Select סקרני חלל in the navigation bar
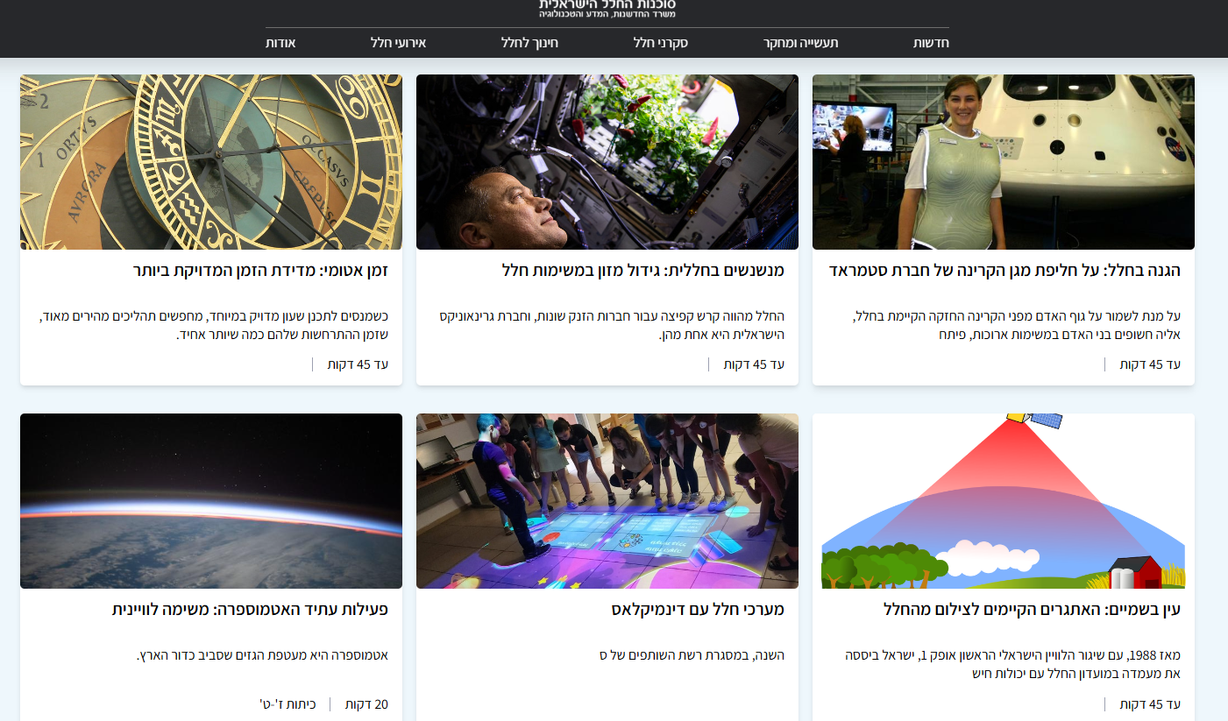This screenshot has height=721, width=1228. tap(660, 43)
